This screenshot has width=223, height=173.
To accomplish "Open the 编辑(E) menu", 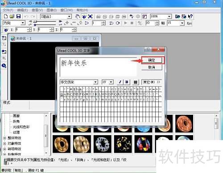I will point(22,10).
